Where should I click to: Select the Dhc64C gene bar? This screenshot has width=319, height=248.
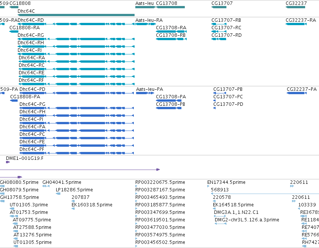[76, 15]
